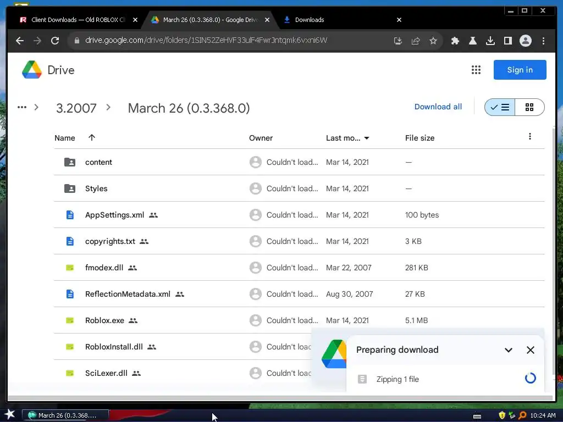The width and height of the screenshot is (563, 422).
Task: Click the fmodex.dll file icon
Action: click(70, 268)
